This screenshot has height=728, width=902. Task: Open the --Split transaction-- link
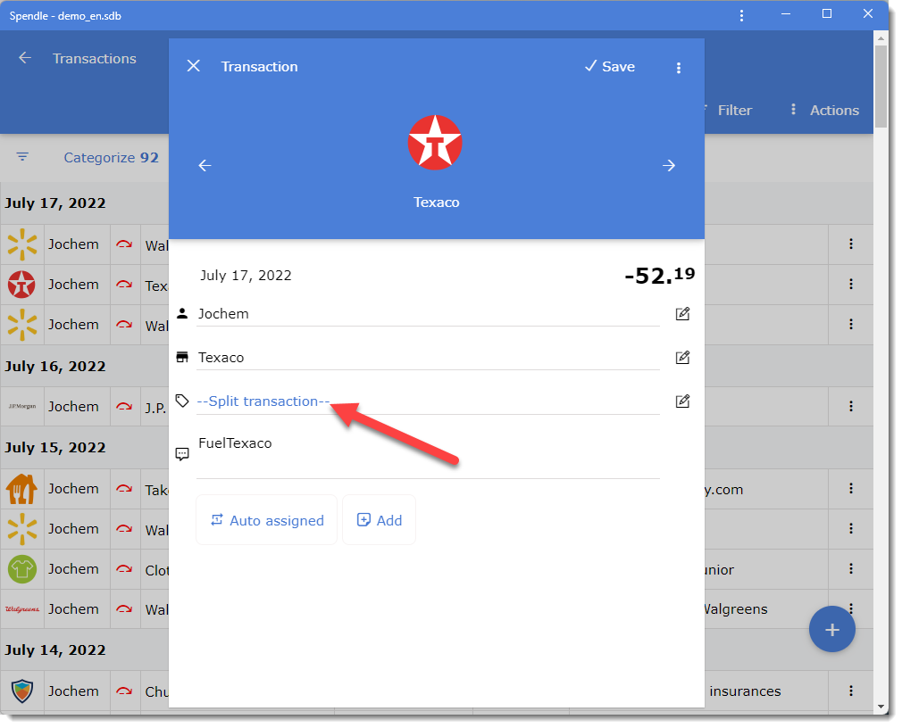[x=263, y=401]
